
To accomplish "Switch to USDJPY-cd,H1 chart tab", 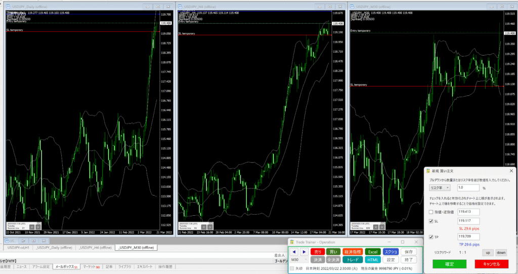I will point(18,248).
